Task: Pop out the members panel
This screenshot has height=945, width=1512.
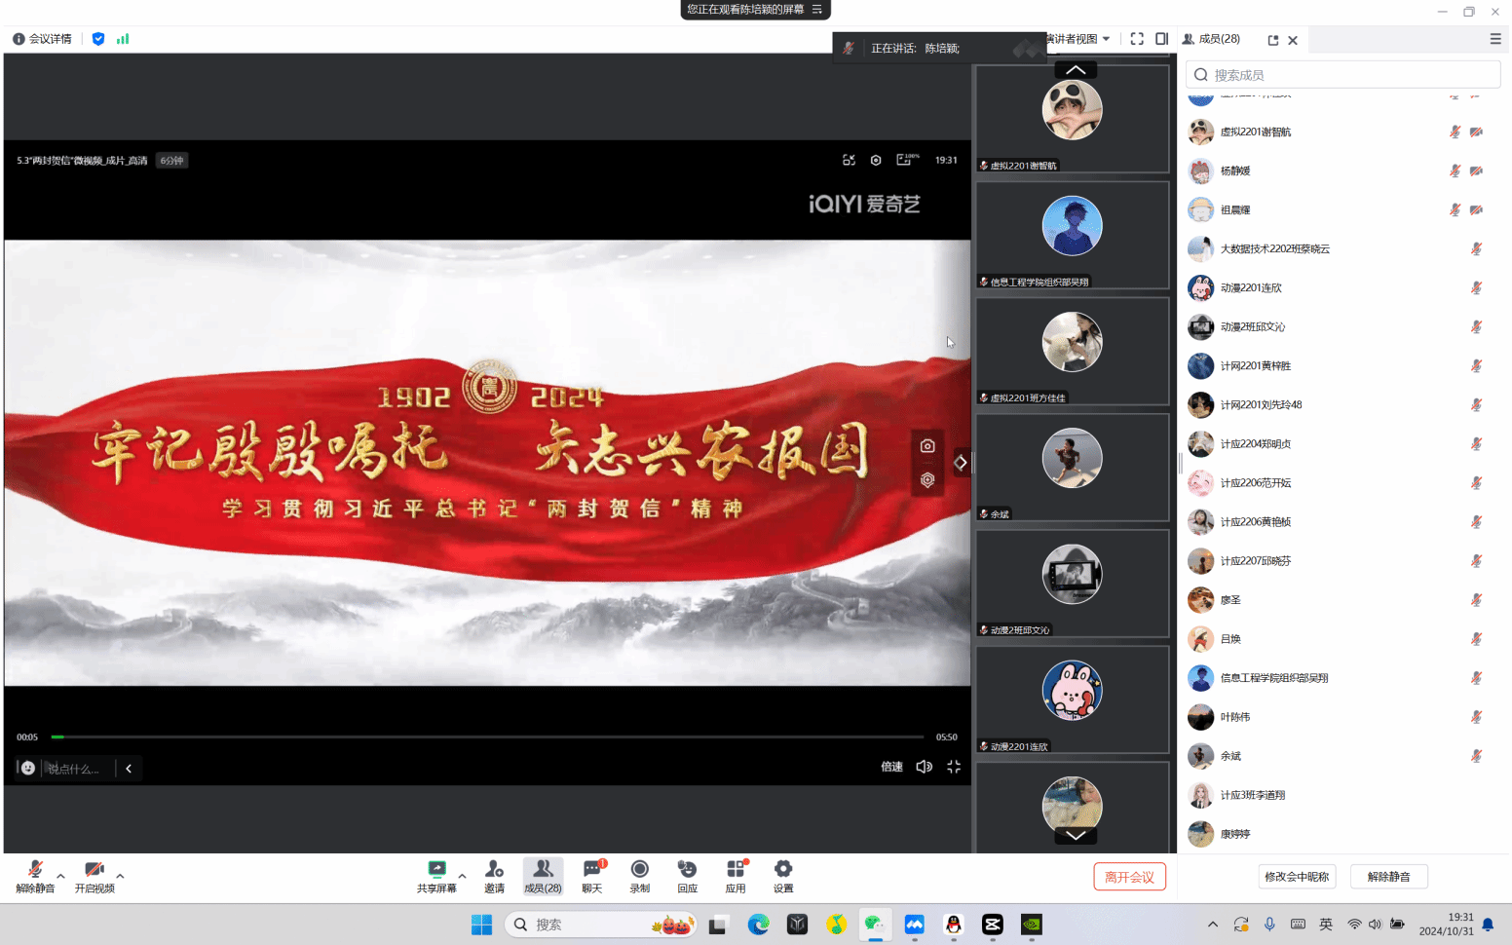Action: click(1272, 40)
